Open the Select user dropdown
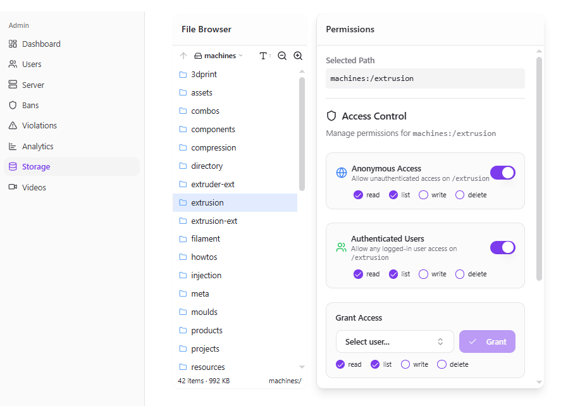Viewport: 568px width, 406px height. point(394,341)
